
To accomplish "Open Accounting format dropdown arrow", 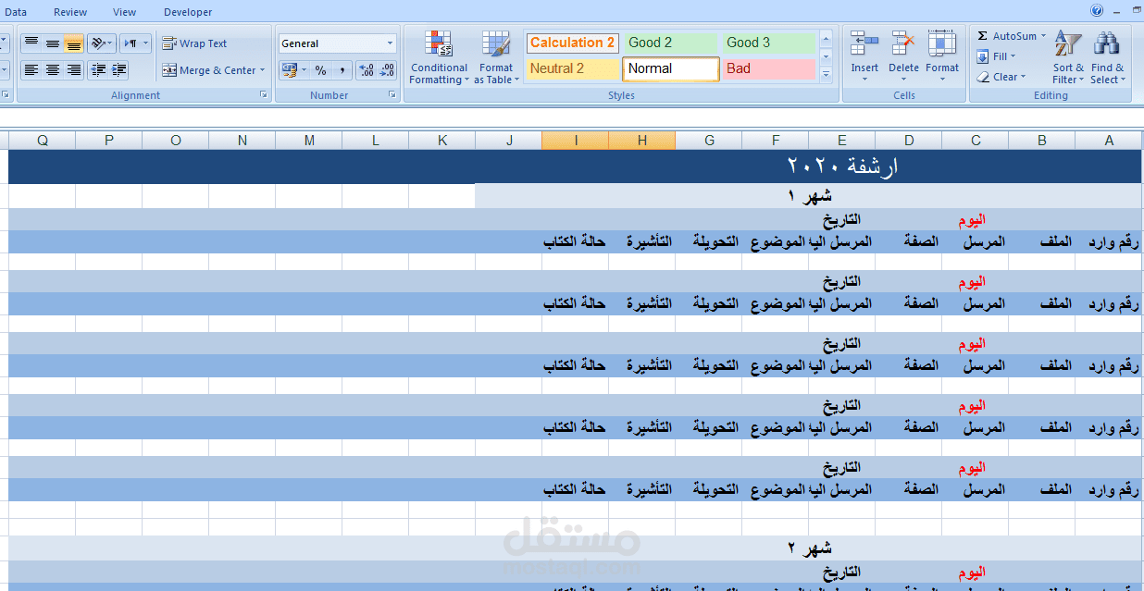I will click(304, 70).
